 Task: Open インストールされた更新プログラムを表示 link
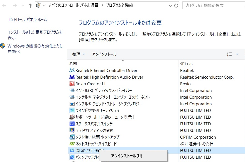(35, 35)
